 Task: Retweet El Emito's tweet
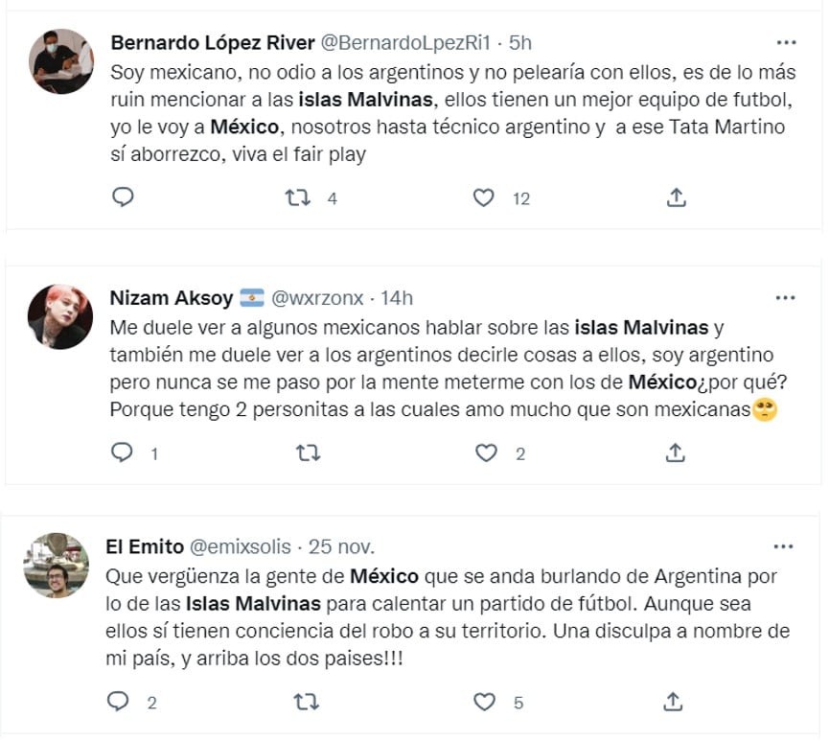click(307, 703)
